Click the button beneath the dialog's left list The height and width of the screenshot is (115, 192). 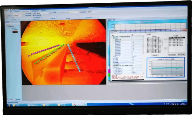(x=155, y=55)
